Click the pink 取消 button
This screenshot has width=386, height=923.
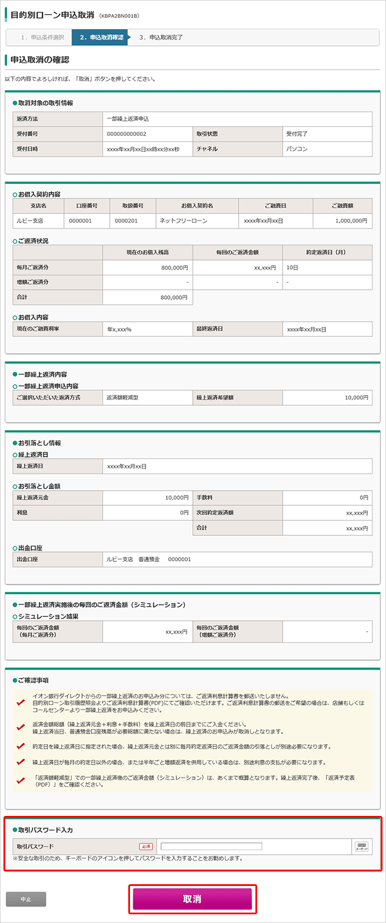192,899
